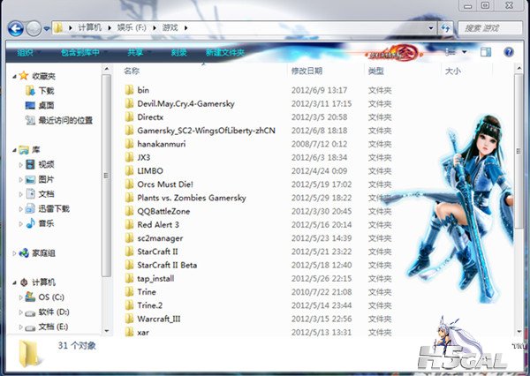This screenshot has height=376, width=530.
Task: Focus the 搜索 游戏 search box
Action: click(x=490, y=28)
